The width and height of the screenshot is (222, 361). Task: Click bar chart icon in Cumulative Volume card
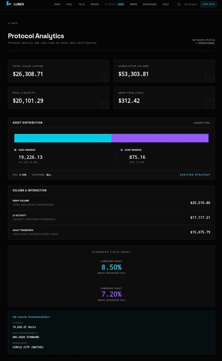[x=210, y=77]
